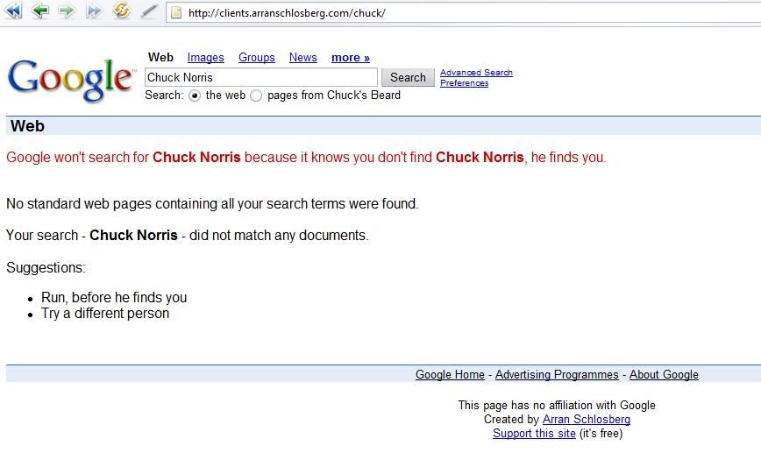
Task: Follow the About Google footer link
Action: (x=664, y=375)
